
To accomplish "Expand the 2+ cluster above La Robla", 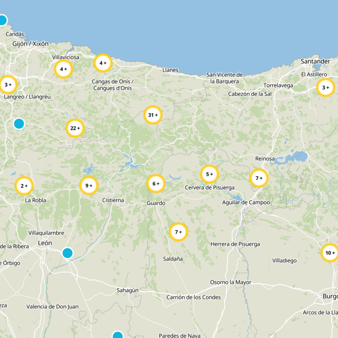I will 24,185.
